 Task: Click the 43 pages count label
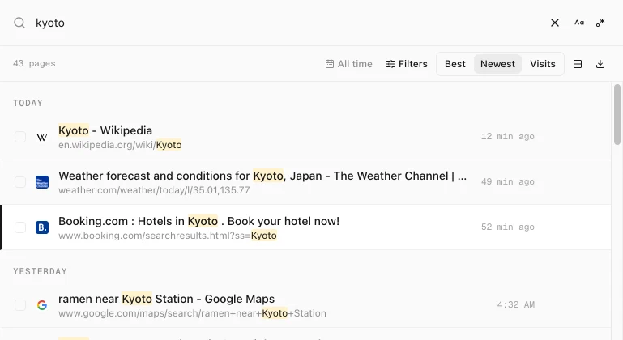(34, 64)
